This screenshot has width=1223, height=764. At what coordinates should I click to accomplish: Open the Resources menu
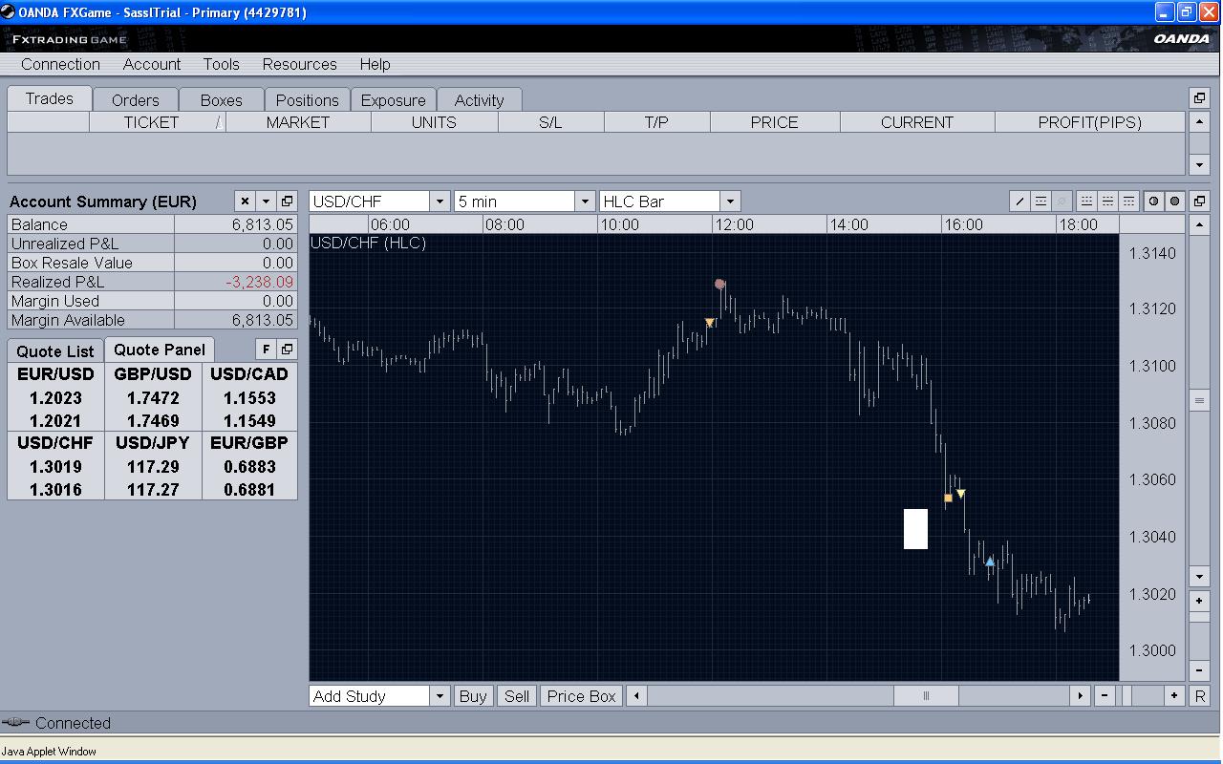tap(299, 64)
